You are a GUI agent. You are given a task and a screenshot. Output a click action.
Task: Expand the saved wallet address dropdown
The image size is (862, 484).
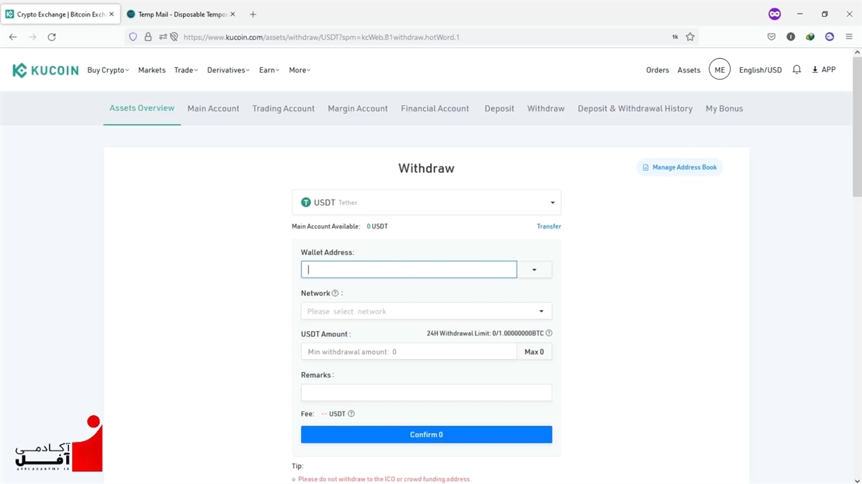pos(534,270)
